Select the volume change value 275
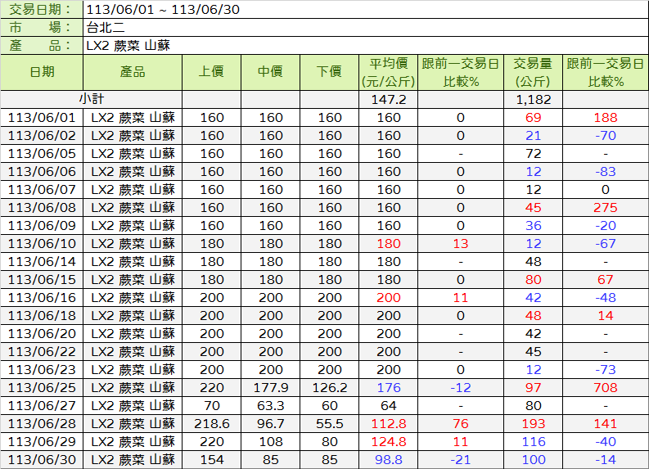 pos(606,207)
